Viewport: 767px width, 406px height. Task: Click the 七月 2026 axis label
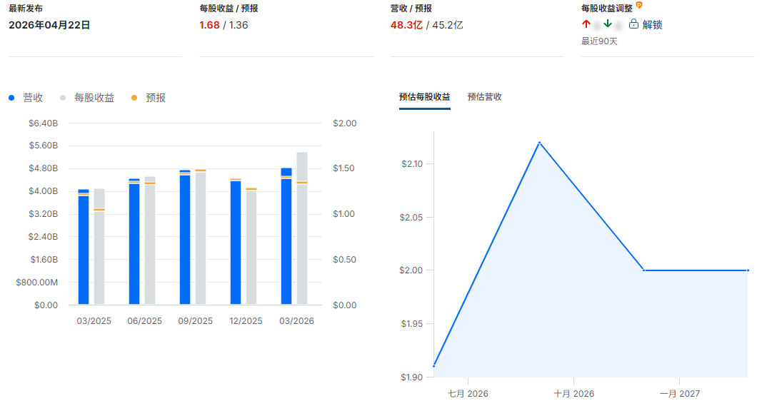pos(468,394)
